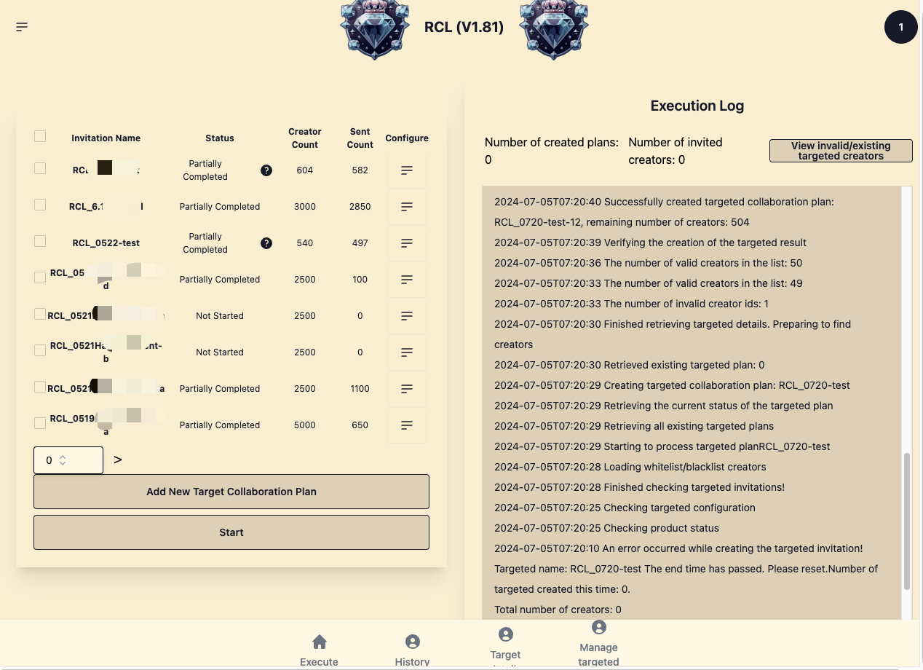Image resolution: width=923 pixels, height=670 pixels.
Task: Check the RCL_0522-test row checkbox
Action: 40,241
